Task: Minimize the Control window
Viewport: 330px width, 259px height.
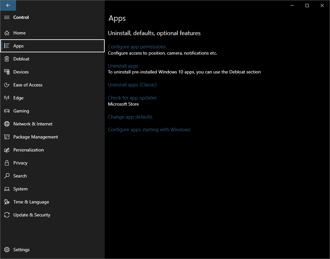Action: pos(292,6)
